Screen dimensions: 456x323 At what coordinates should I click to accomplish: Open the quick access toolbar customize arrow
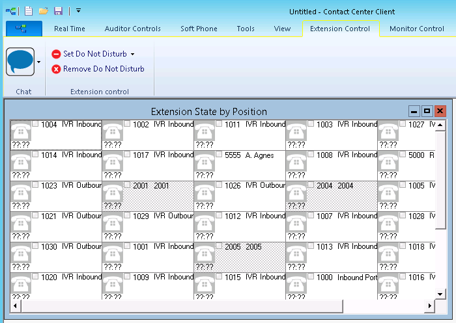click(78, 11)
